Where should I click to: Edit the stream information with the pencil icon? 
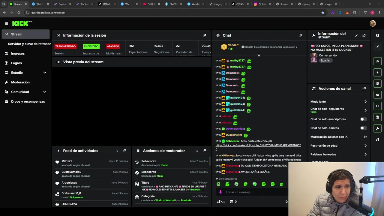point(357,35)
